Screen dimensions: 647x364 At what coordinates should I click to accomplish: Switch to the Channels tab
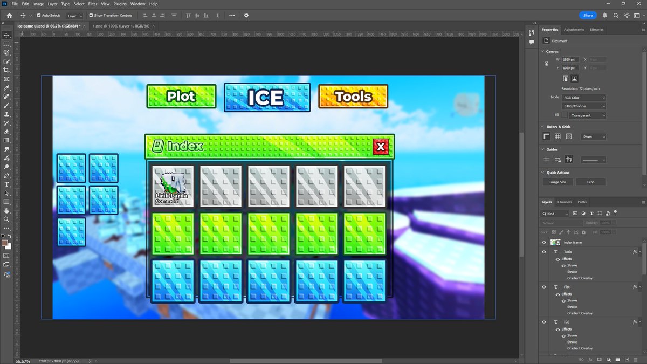click(565, 202)
